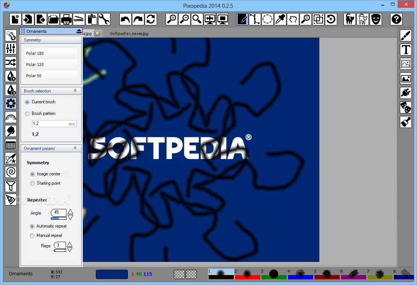Adjust the Angle slider bar
The image size is (417, 285).
pos(59,218)
